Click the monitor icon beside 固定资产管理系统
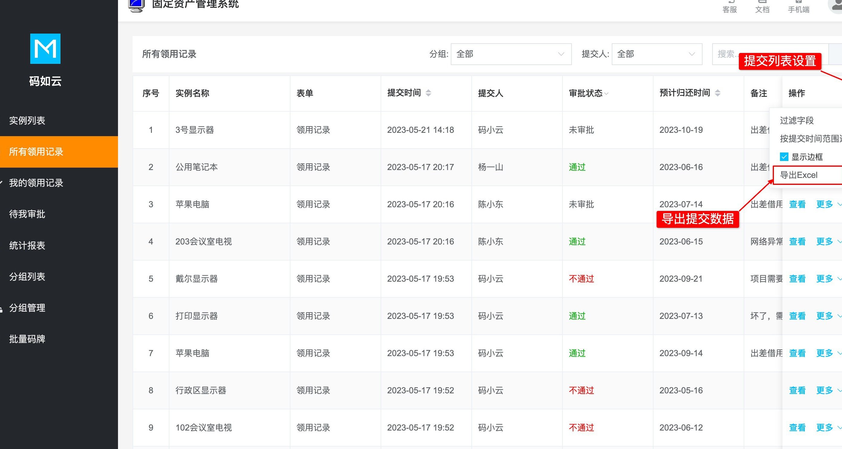The height and width of the screenshot is (449, 842). click(x=136, y=5)
